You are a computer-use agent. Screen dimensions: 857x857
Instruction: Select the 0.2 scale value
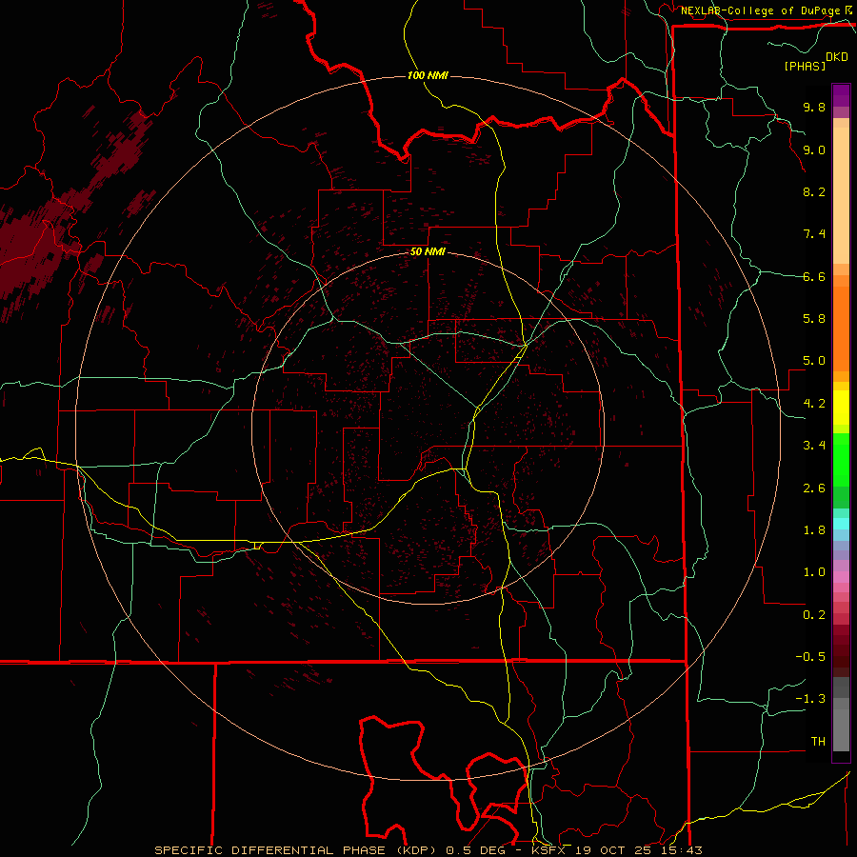click(x=814, y=615)
